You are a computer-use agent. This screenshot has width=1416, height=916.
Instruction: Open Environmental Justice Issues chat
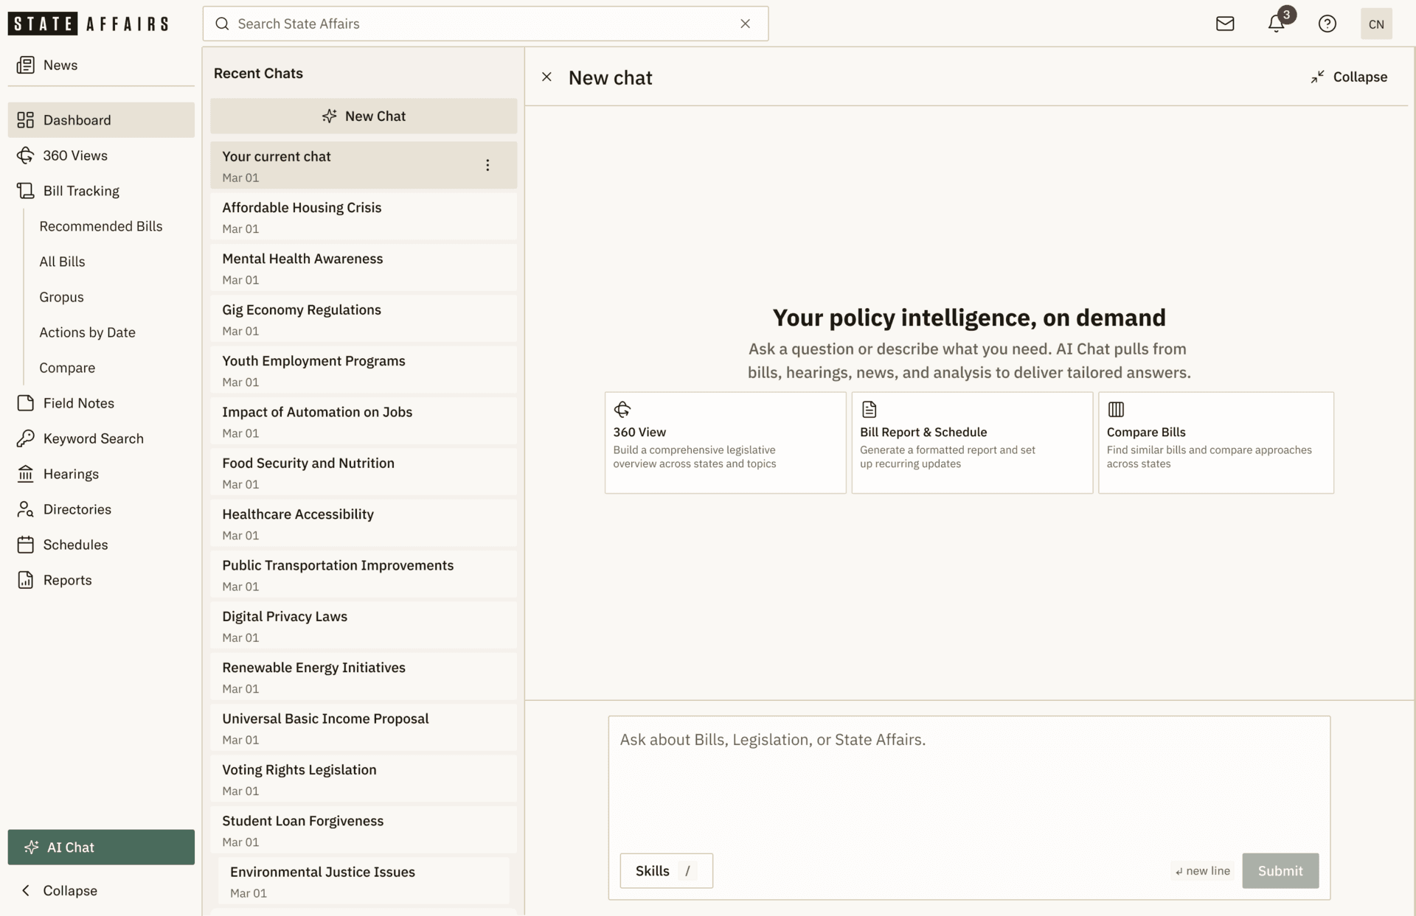pos(364,881)
